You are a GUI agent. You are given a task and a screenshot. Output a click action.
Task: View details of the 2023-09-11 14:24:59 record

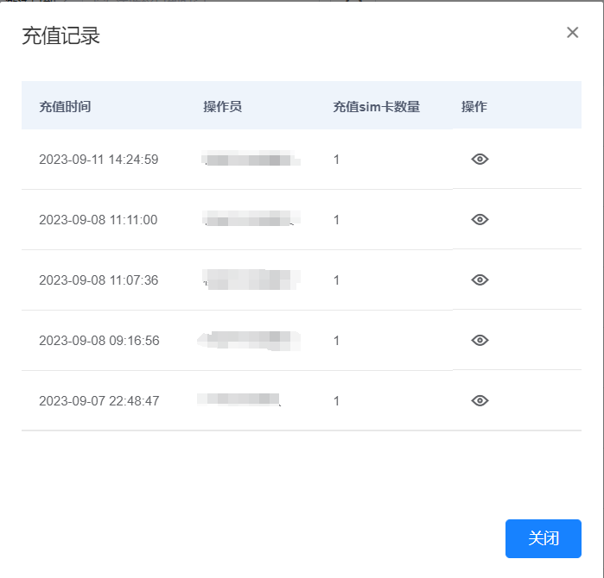tap(480, 159)
